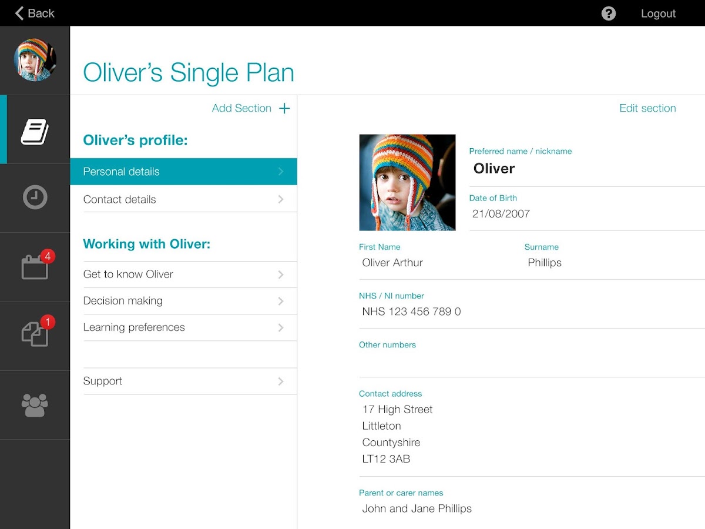Click chevron on Learning preferences row

281,327
